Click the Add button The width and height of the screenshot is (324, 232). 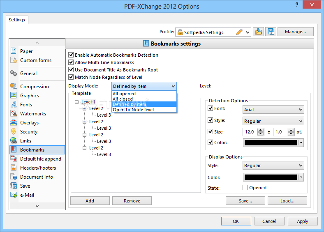[90, 201]
